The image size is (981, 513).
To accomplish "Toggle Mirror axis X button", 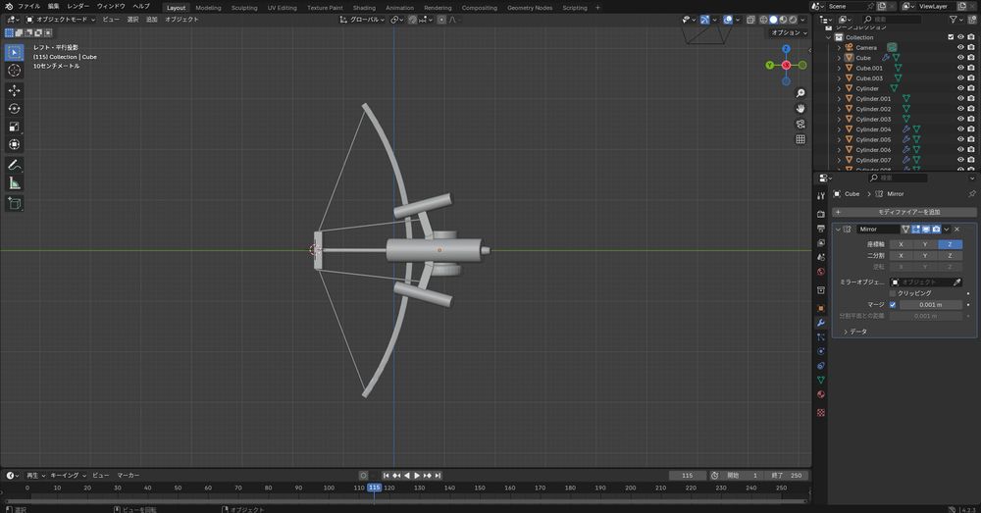I will click(x=901, y=244).
